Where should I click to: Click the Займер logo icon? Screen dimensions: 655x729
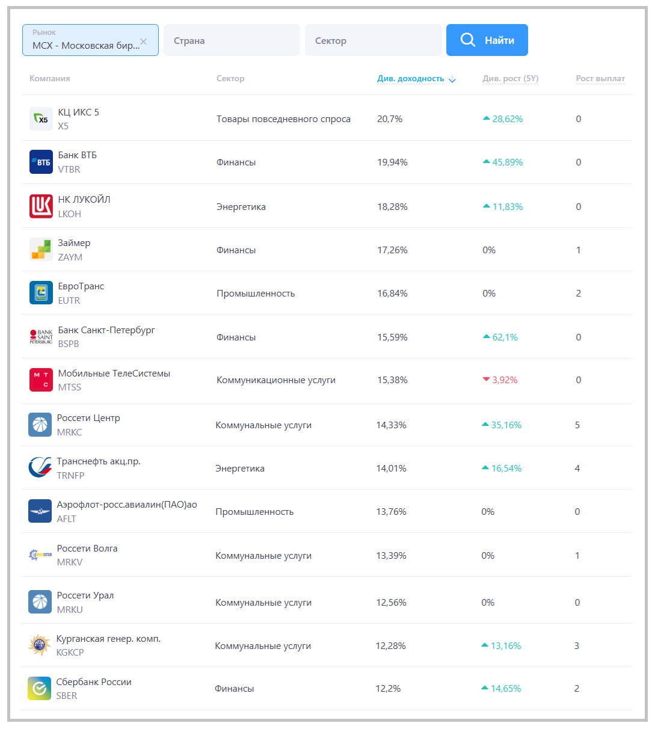coord(41,250)
